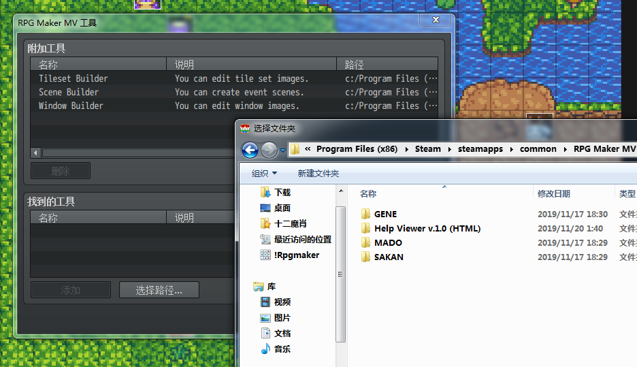Click the libraries 库 folder icon
Viewport: 637px width, 367px height.
259,287
